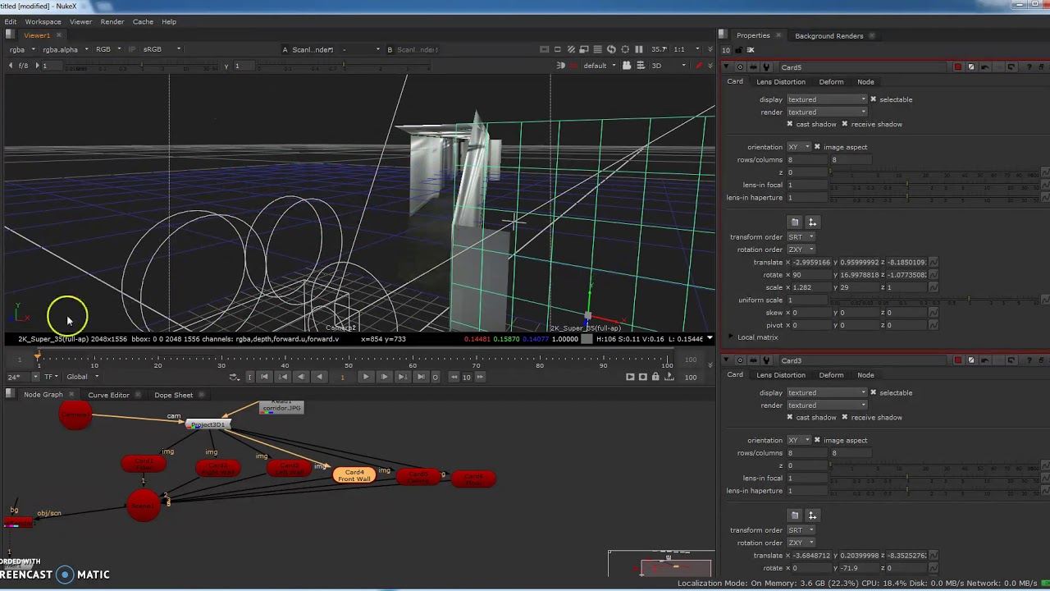Click the viewer pause icon
The height and width of the screenshot is (591, 1050).
[x=639, y=49]
